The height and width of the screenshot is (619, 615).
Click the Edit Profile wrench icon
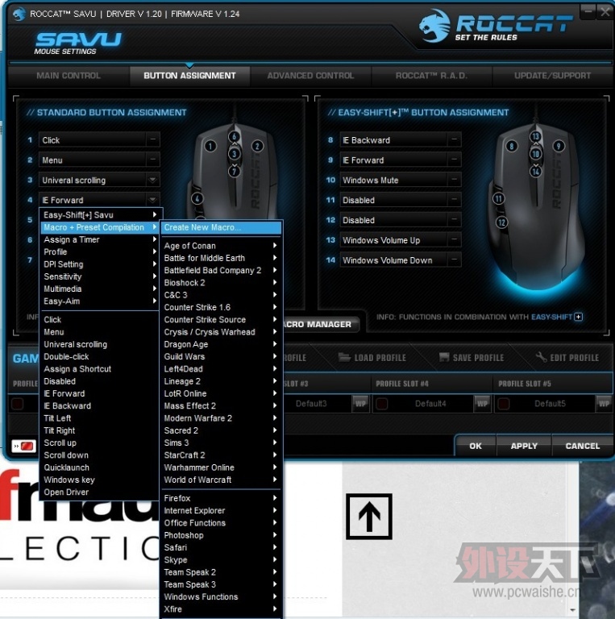pos(541,357)
